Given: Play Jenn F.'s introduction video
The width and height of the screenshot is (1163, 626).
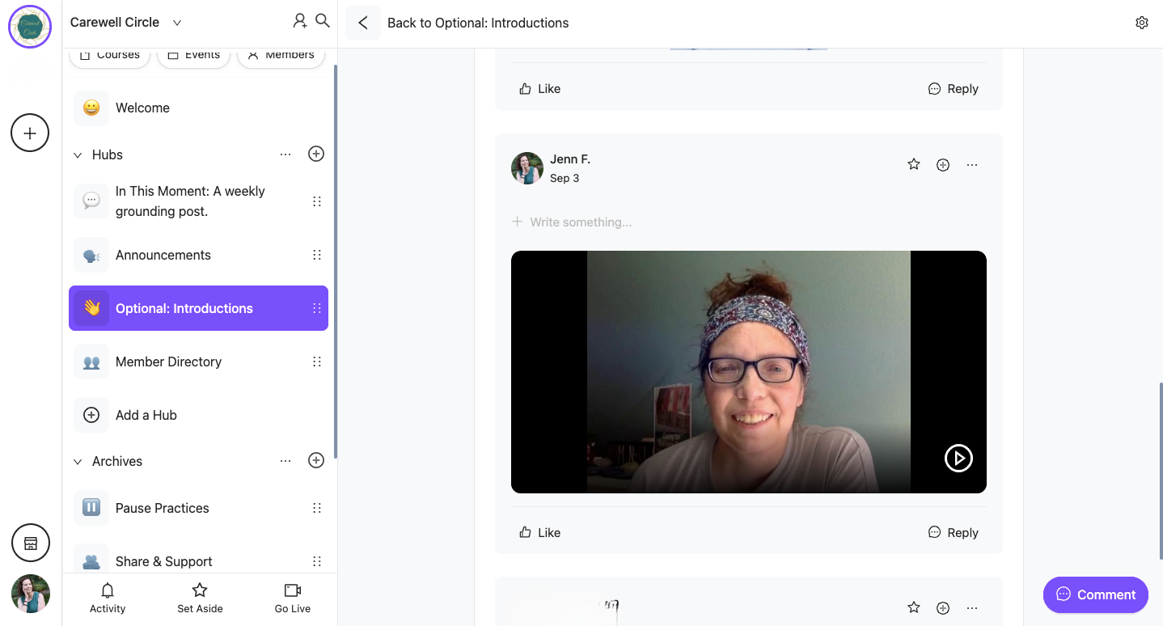Looking at the screenshot, I should pos(958,458).
